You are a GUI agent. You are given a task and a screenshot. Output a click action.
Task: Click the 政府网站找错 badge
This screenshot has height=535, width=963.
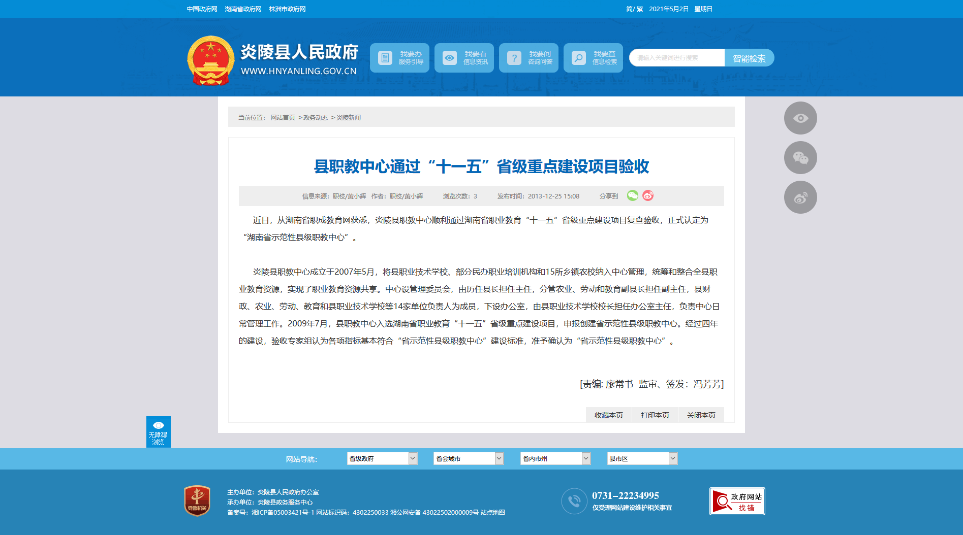pos(737,501)
